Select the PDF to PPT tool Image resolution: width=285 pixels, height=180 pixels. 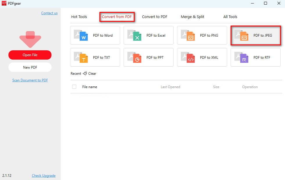point(149,57)
